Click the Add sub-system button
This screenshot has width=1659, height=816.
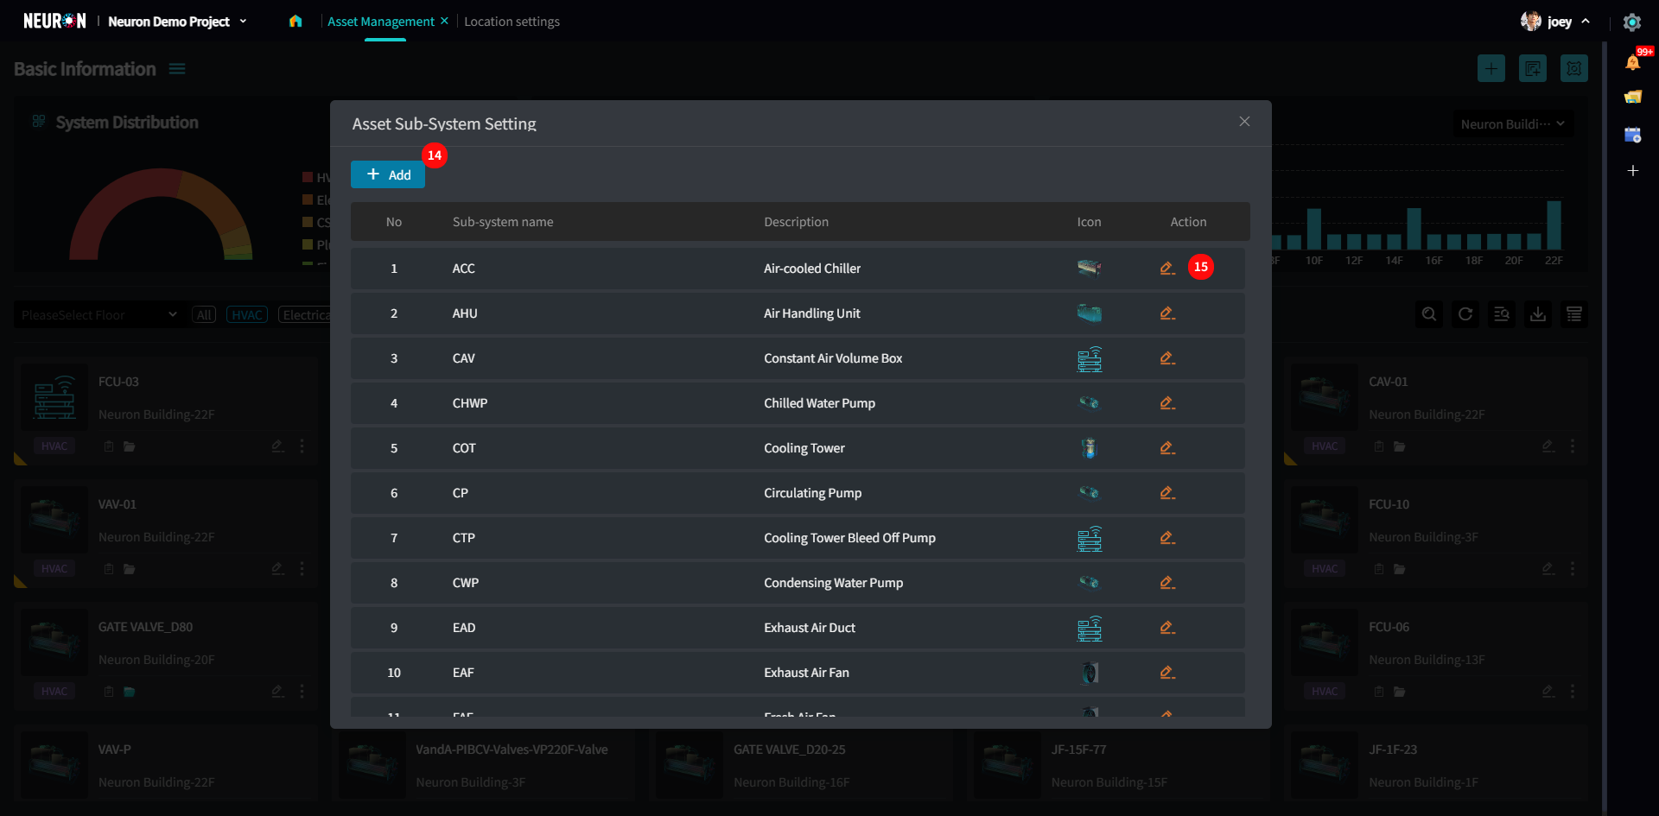[x=387, y=174]
